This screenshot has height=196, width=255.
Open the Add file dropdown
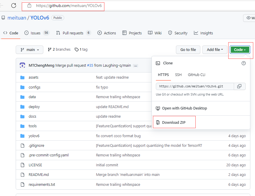(215, 50)
